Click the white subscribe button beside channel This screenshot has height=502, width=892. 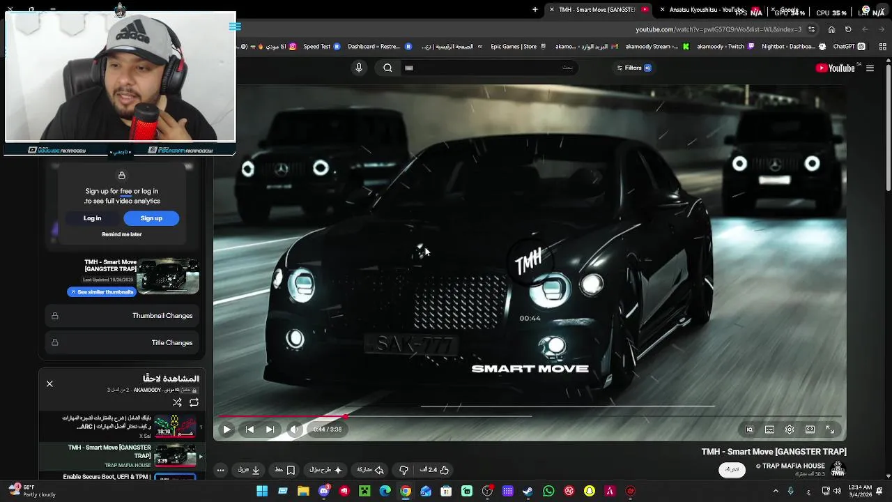coord(732,469)
